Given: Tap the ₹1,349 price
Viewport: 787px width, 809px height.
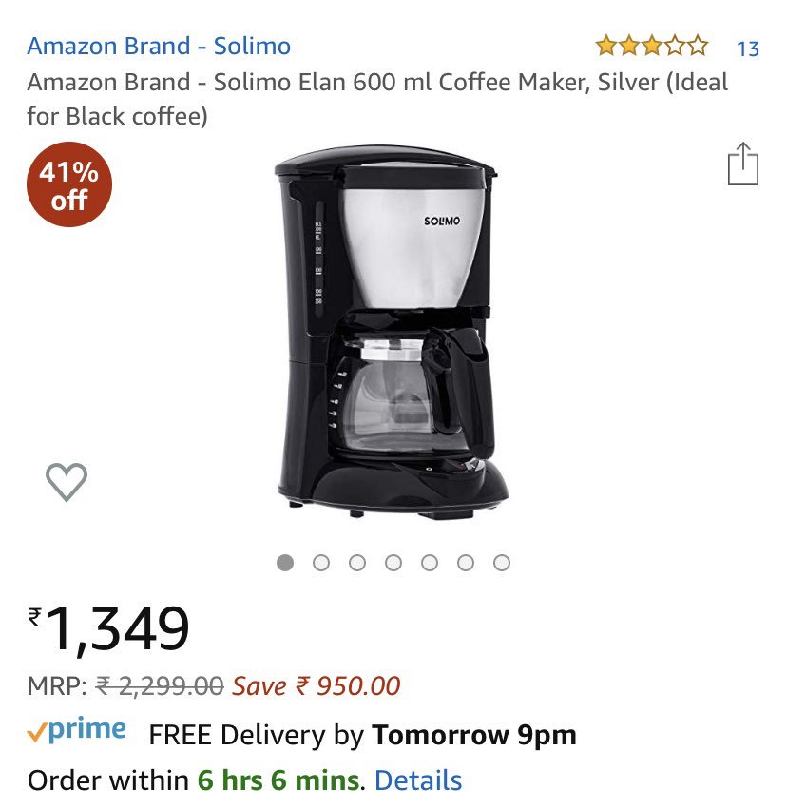Looking at the screenshot, I should click(x=108, y=629).
